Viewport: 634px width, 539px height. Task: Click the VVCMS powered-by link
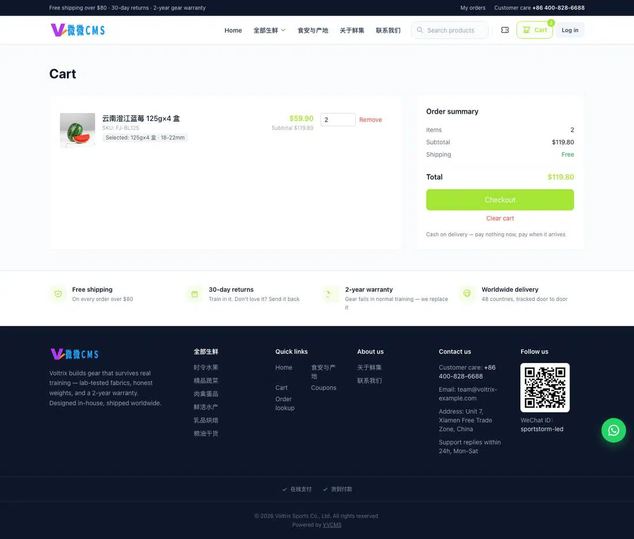(x=332, y=525)
